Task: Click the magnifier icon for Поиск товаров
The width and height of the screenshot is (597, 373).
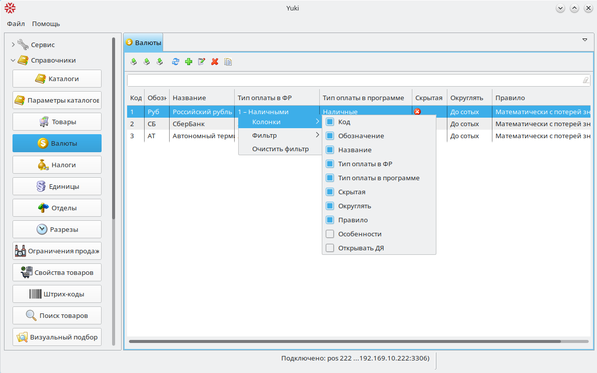Action: 31,315
